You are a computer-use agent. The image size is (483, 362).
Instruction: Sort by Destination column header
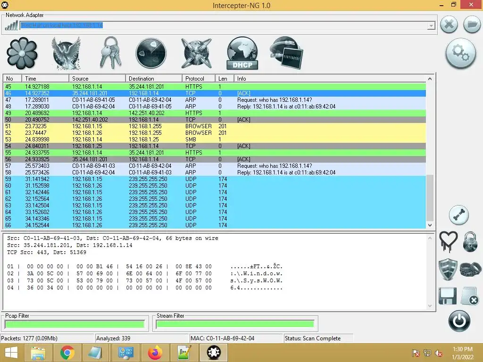point(154,79)
